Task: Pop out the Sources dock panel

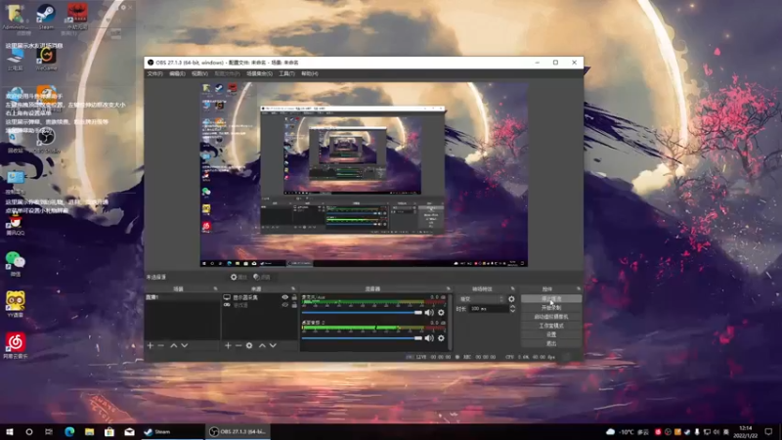Action: (x=292, y=288)
